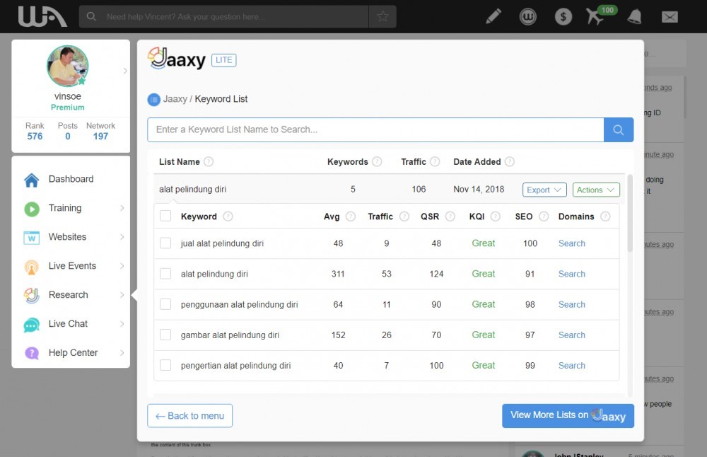Click the Live Events broadcast icon

click(x=32, y=267)
